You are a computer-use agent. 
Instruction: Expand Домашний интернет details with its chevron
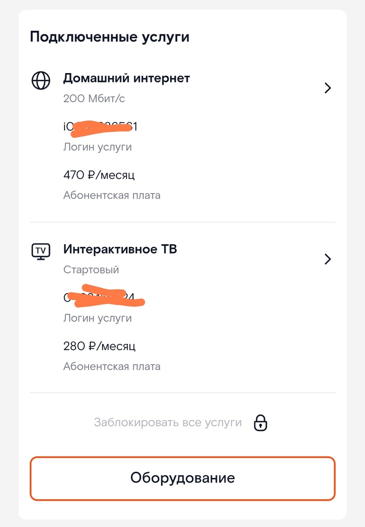(x=327, y=88)
